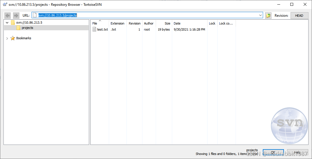The height and width of the screenshot is (159, 312).
Task: Select the svn://10.86.213.5 tree label
Action: click(x=29, y=23)
